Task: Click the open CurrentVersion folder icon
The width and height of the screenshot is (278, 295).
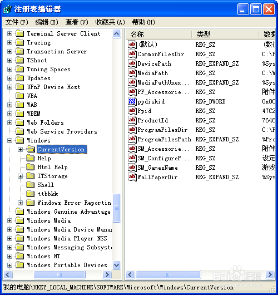Action: pyautogui.click(x=31, y=149)
